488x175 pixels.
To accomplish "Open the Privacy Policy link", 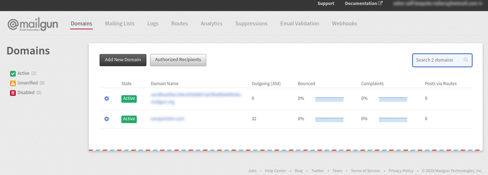I will click(401, 171).
